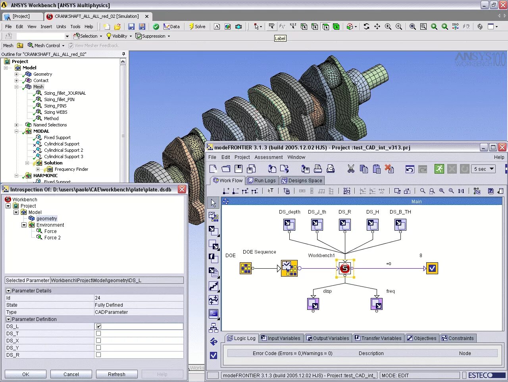Click the green checkmark icon in ANSYS toolbar
The width and height of the screenshot is (508, 382).
[156, 27]
